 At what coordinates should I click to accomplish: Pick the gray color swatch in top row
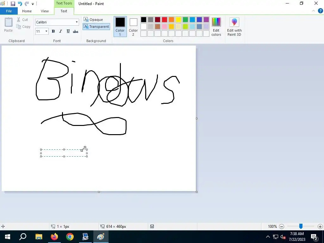point(151,20)
